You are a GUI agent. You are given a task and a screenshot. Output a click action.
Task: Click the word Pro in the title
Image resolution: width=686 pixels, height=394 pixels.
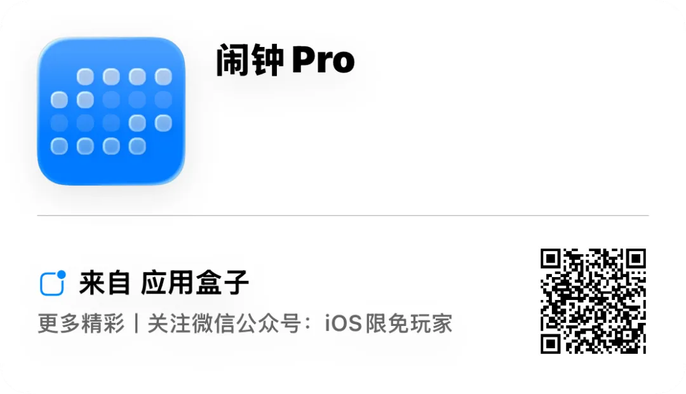pos(323,60)
